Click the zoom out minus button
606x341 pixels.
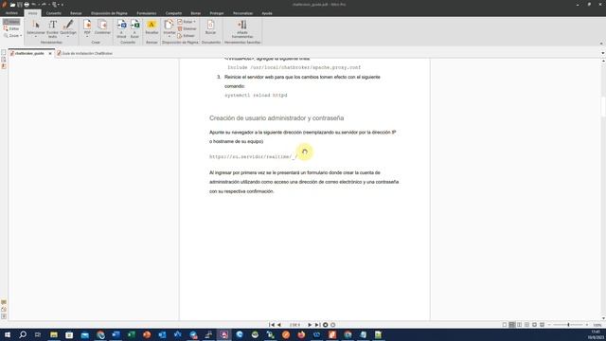(x=549, y=325)
